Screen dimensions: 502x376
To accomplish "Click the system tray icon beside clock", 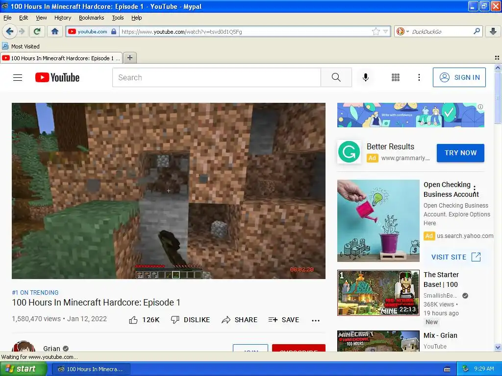I will coord(466,369).
